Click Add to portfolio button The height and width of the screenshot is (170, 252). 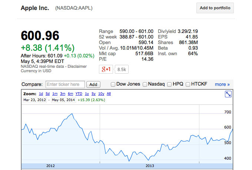[x=215, y=8]
